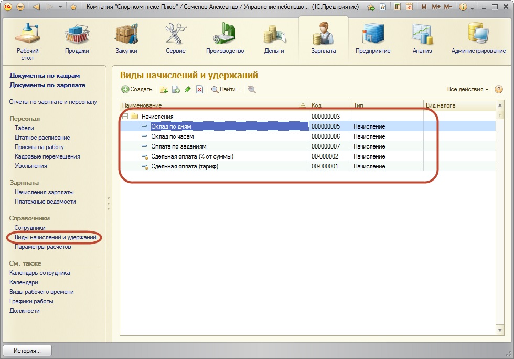The image size is (514, 359).
Task: Go forward with the right arrow
Action: [49, 7]
